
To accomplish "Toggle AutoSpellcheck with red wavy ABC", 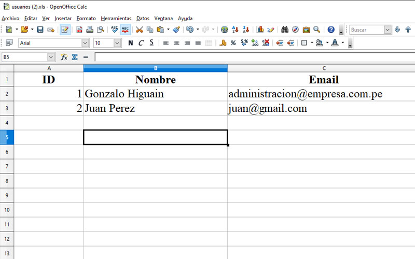I will coord(125,30).
